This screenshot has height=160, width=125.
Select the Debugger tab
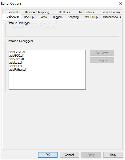[x=12, y=16]
